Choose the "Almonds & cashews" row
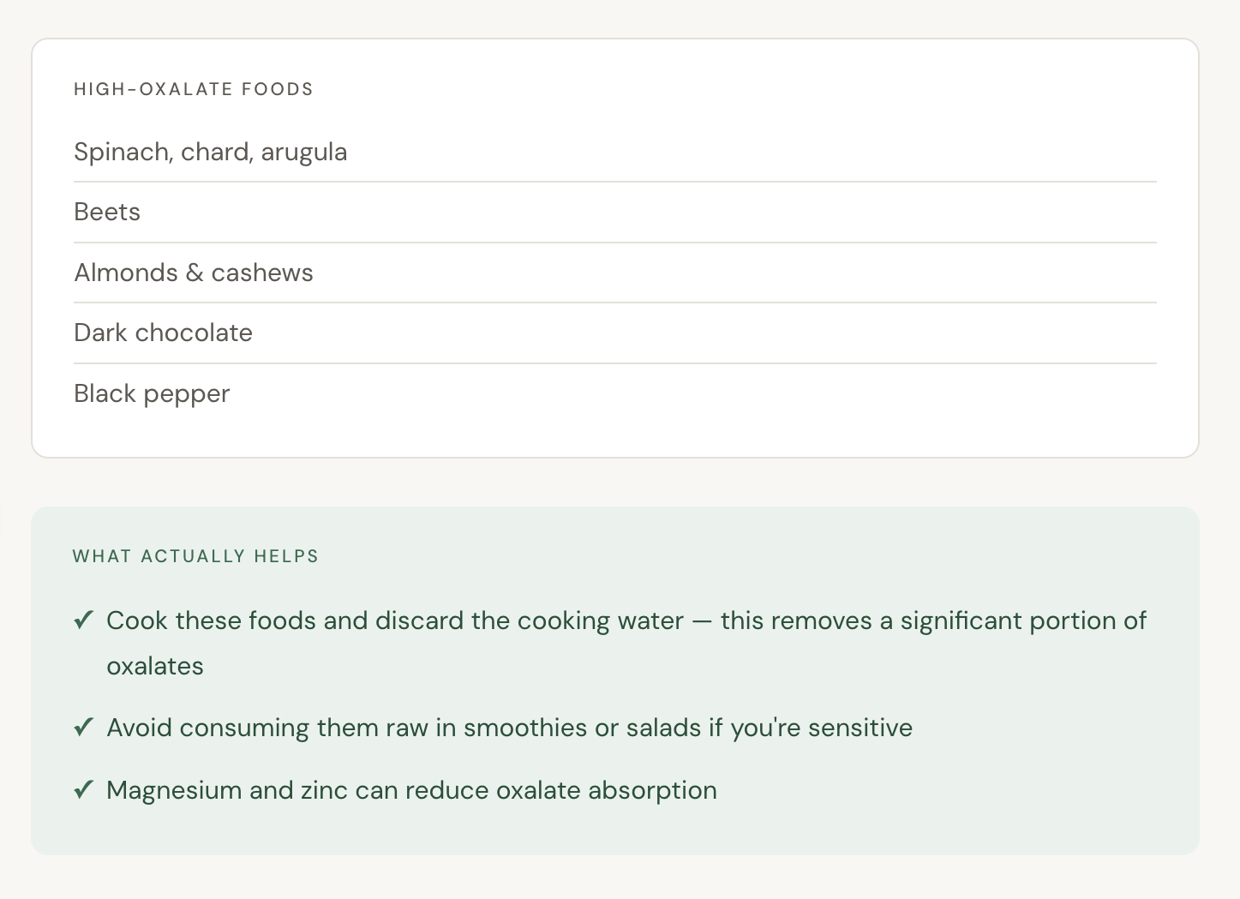This screenshot has height=899, width=1240. [194, 273]
